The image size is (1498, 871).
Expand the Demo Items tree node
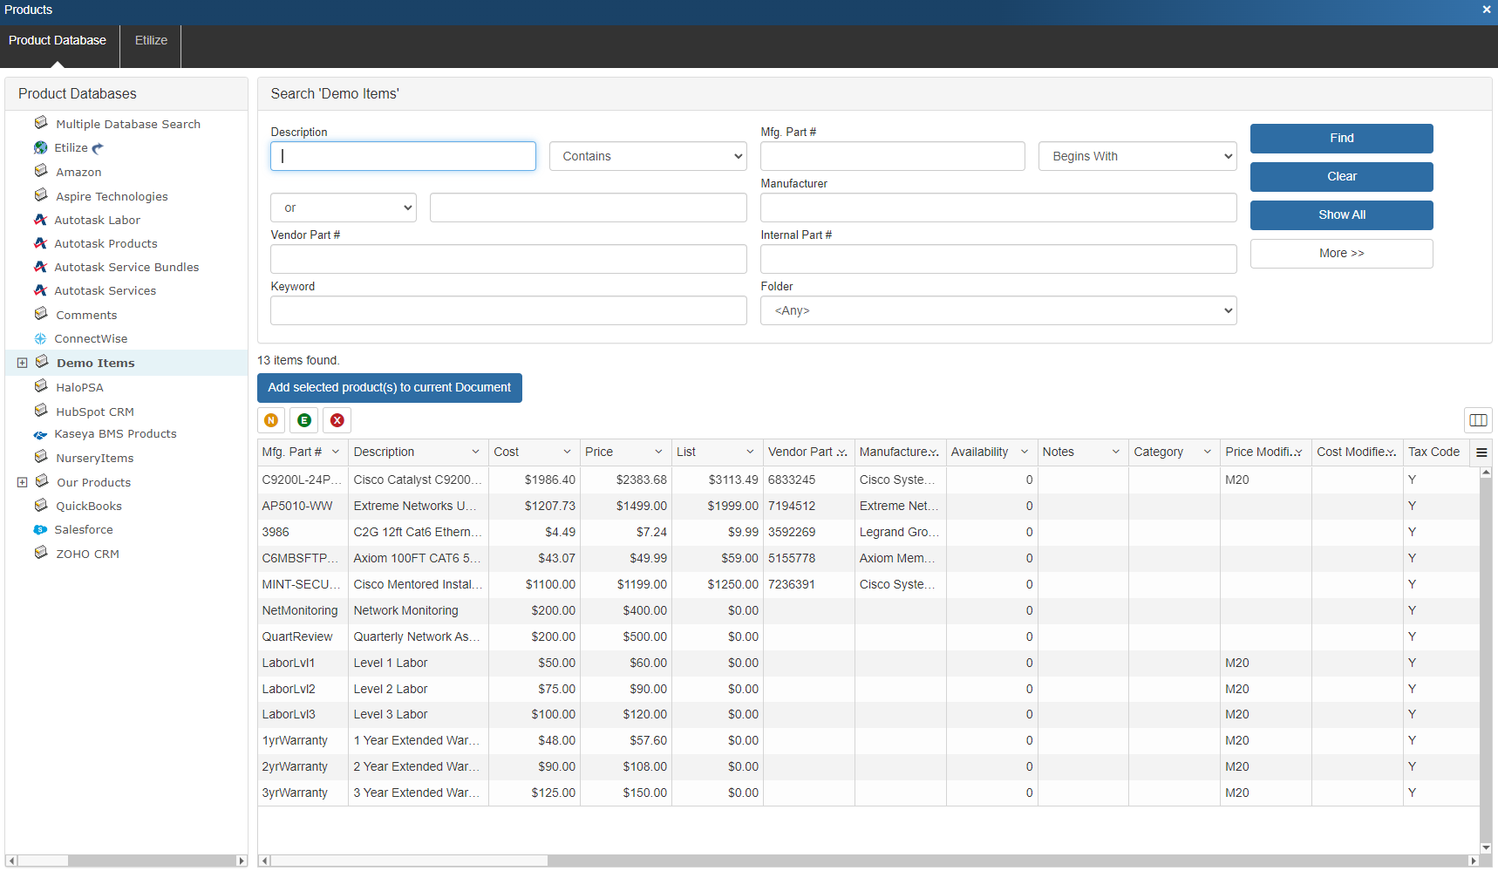pos(23,364)
